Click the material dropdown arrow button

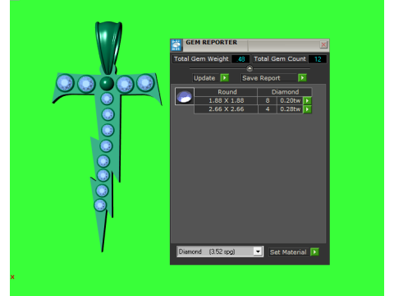tap(258, 252)
